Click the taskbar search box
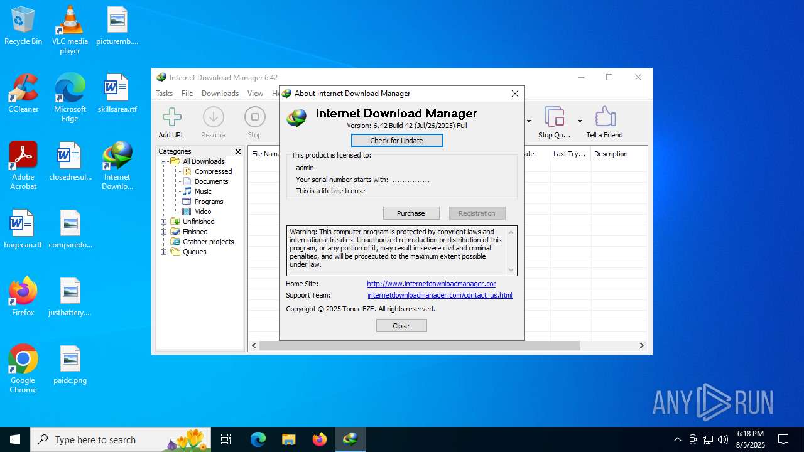Image resolution: width=804 pixels, height=452 pixels. coord(121,439)
